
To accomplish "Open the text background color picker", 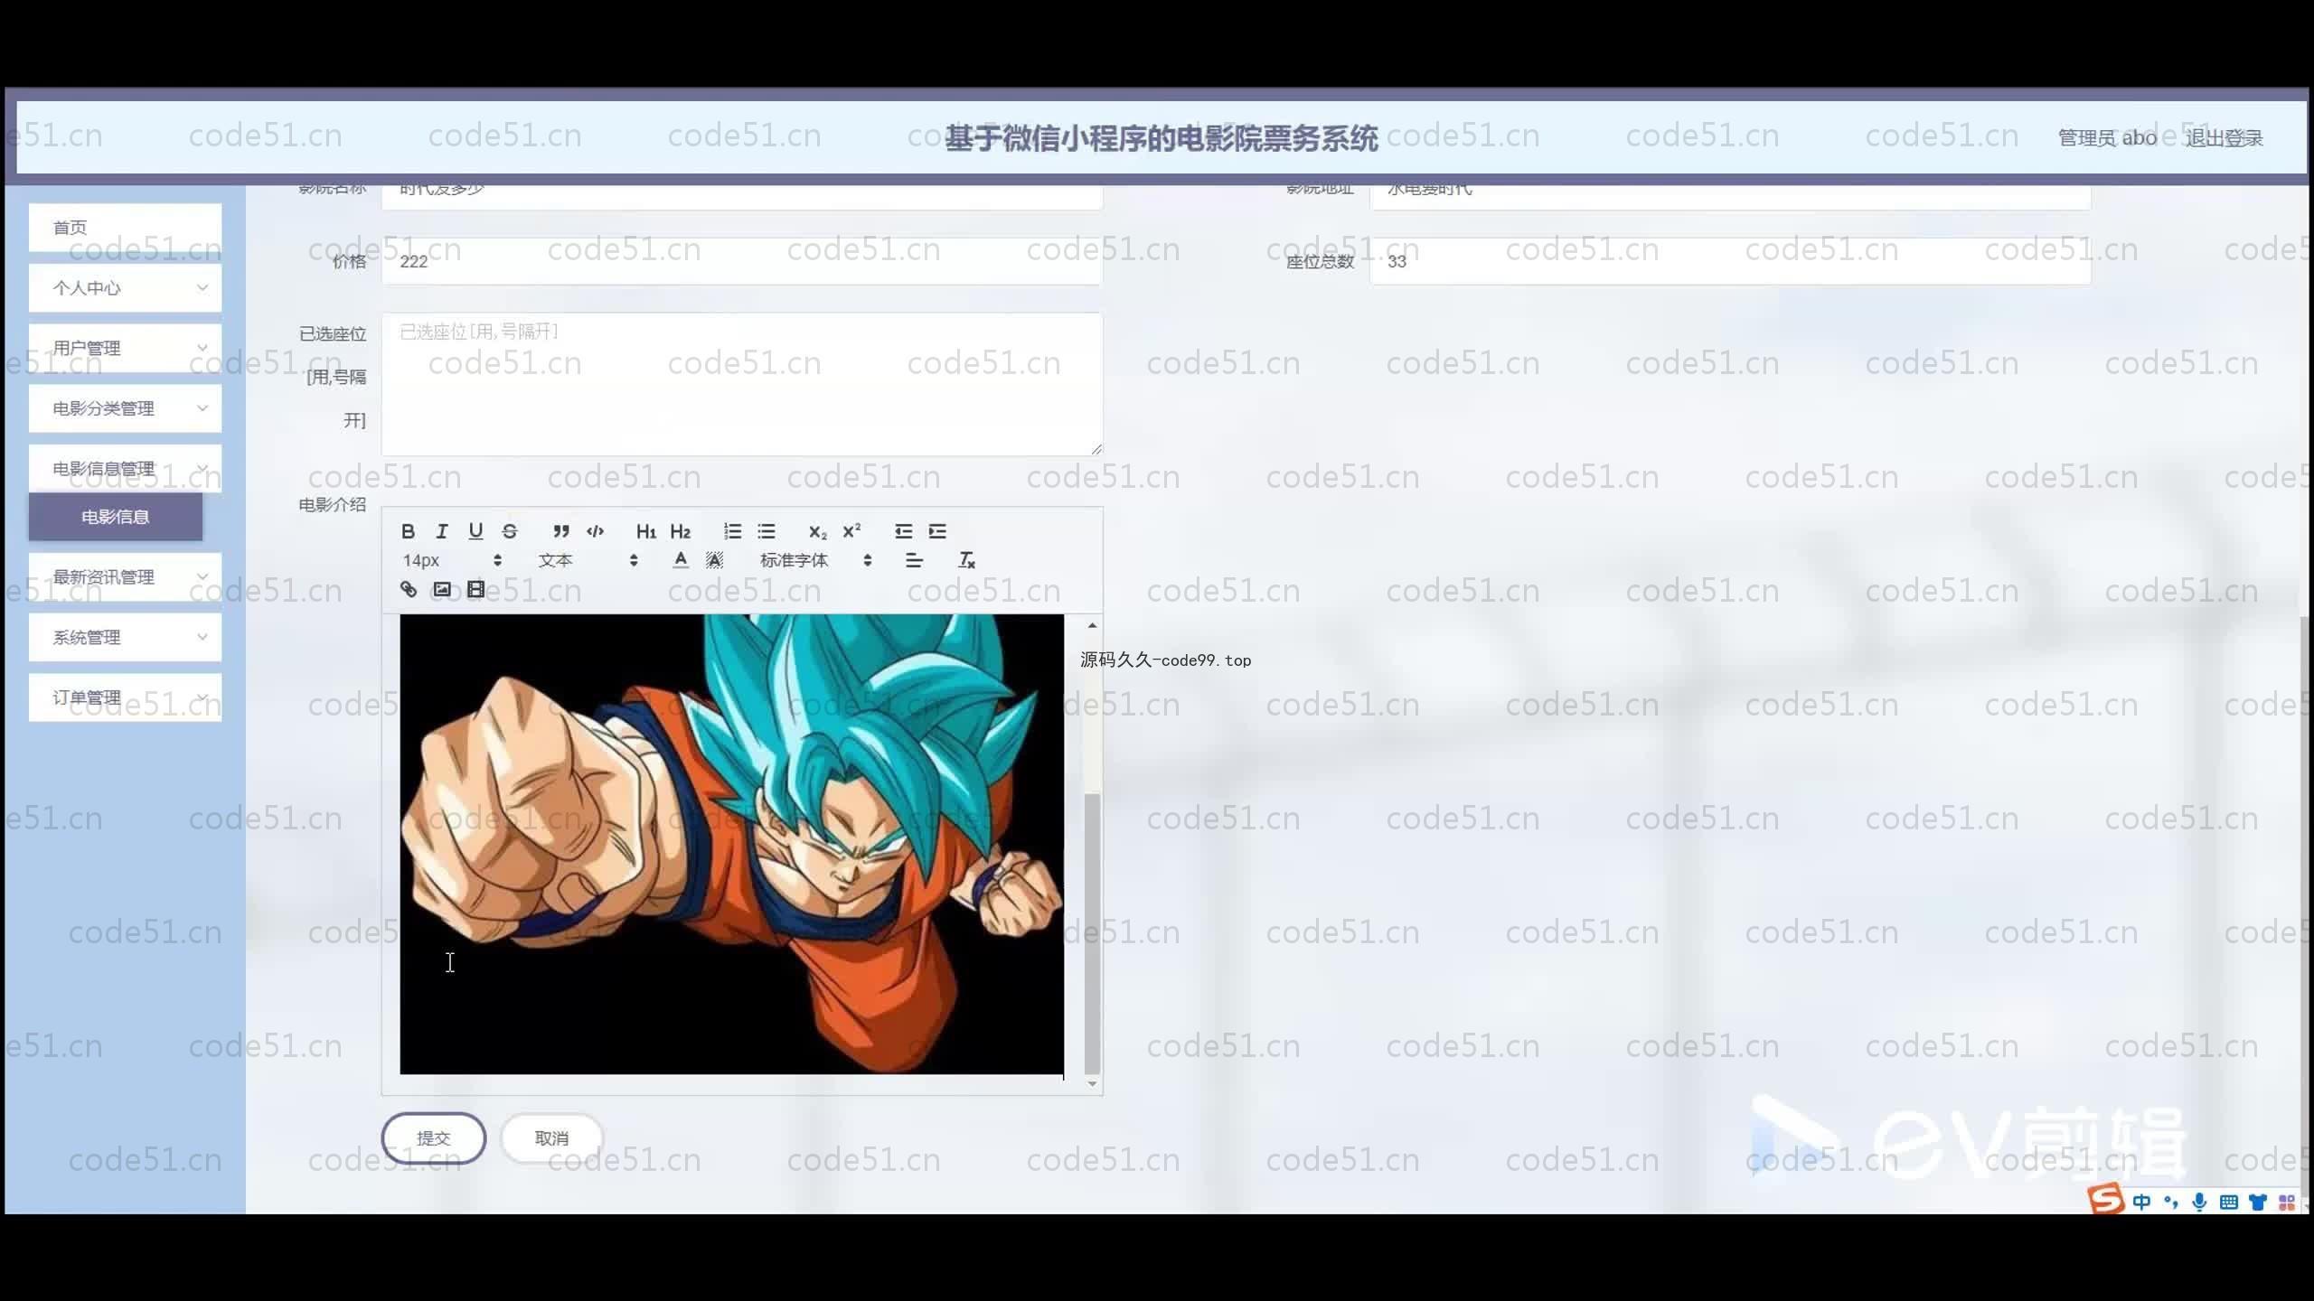I will (x=714, y=560).
